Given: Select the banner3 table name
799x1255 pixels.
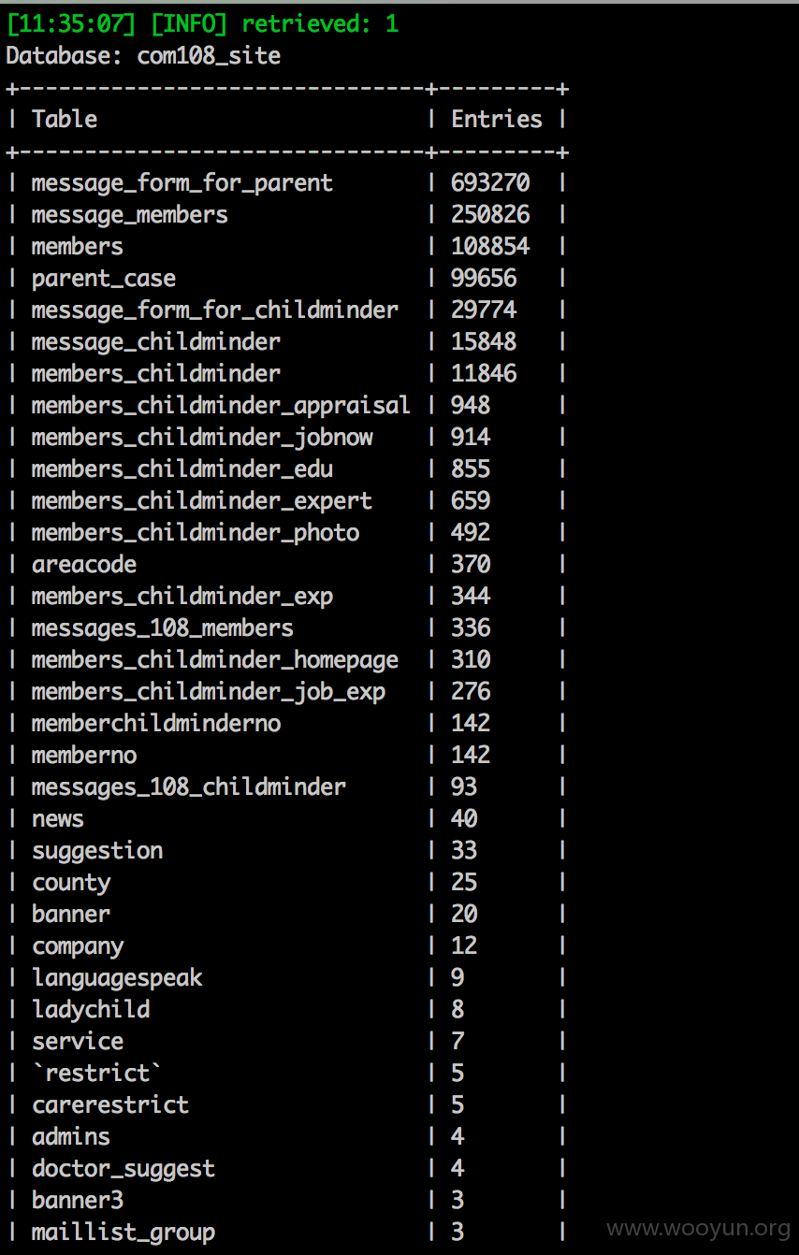Looking at the screenshot, I should (78, 1200).
